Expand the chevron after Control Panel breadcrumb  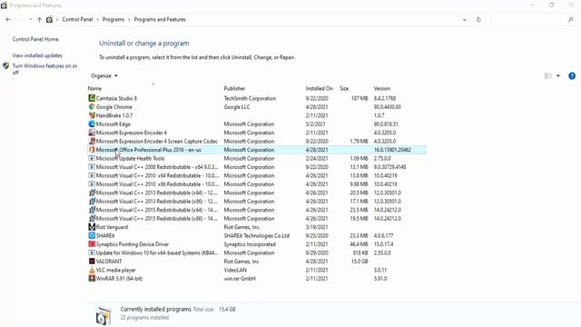coord(97,20)
